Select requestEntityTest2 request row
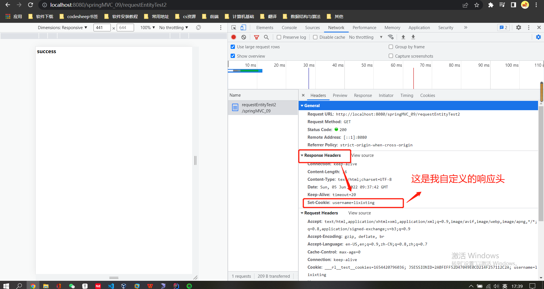Image resolution: width=544 pixels, height=289 pixels. coord(263,108)
